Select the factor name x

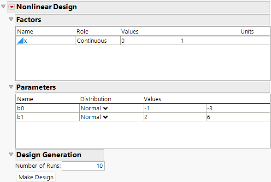click(25, 41)
